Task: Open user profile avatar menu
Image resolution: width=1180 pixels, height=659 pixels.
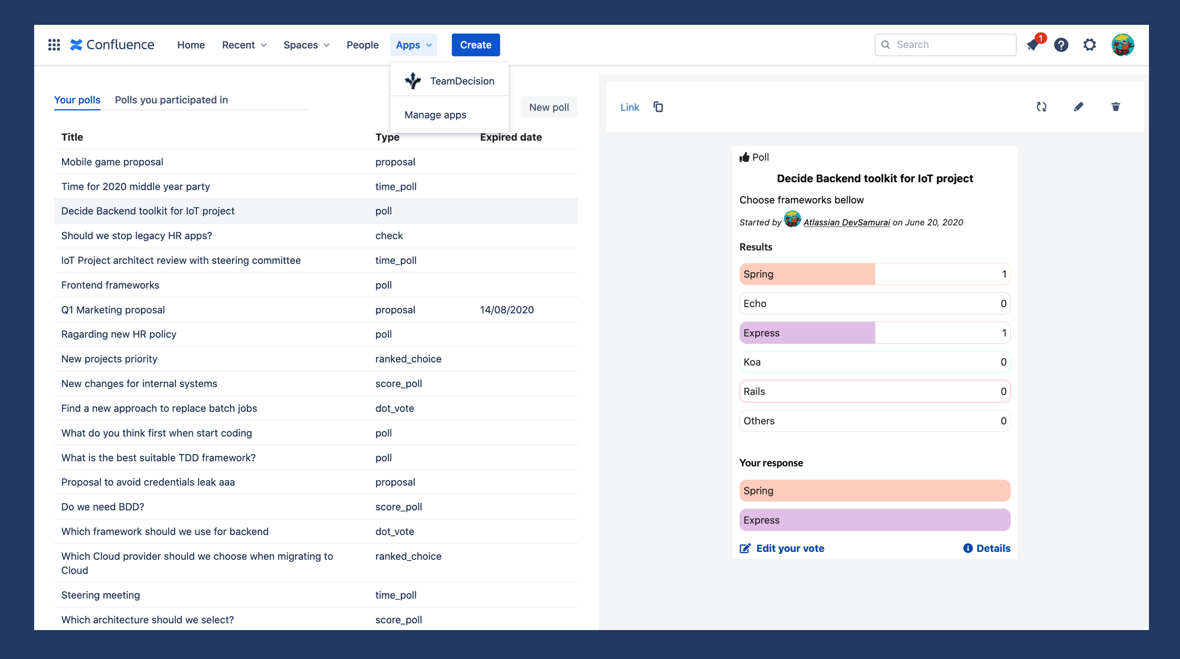Action: pos(1123,45)
